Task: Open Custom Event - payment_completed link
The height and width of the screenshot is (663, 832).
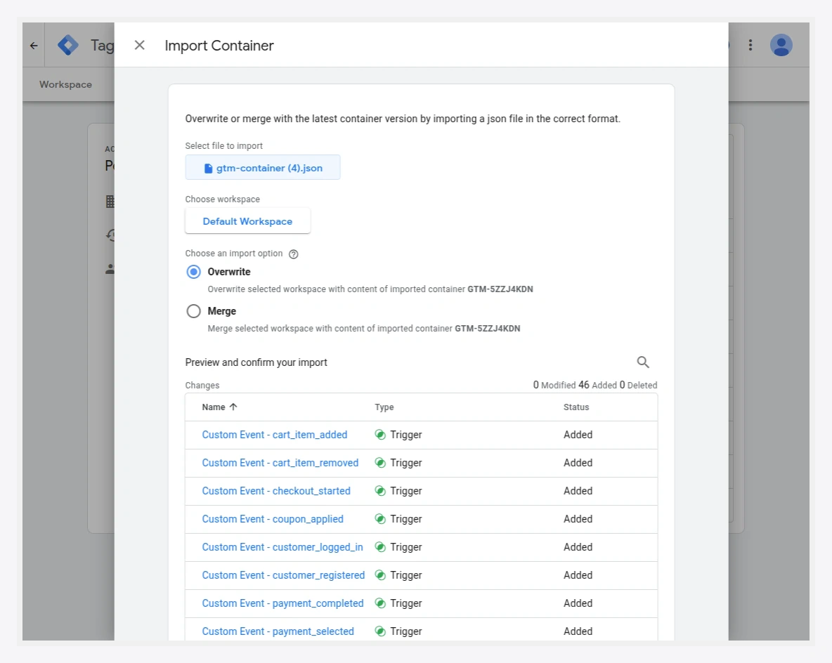Action: point(282,603)
